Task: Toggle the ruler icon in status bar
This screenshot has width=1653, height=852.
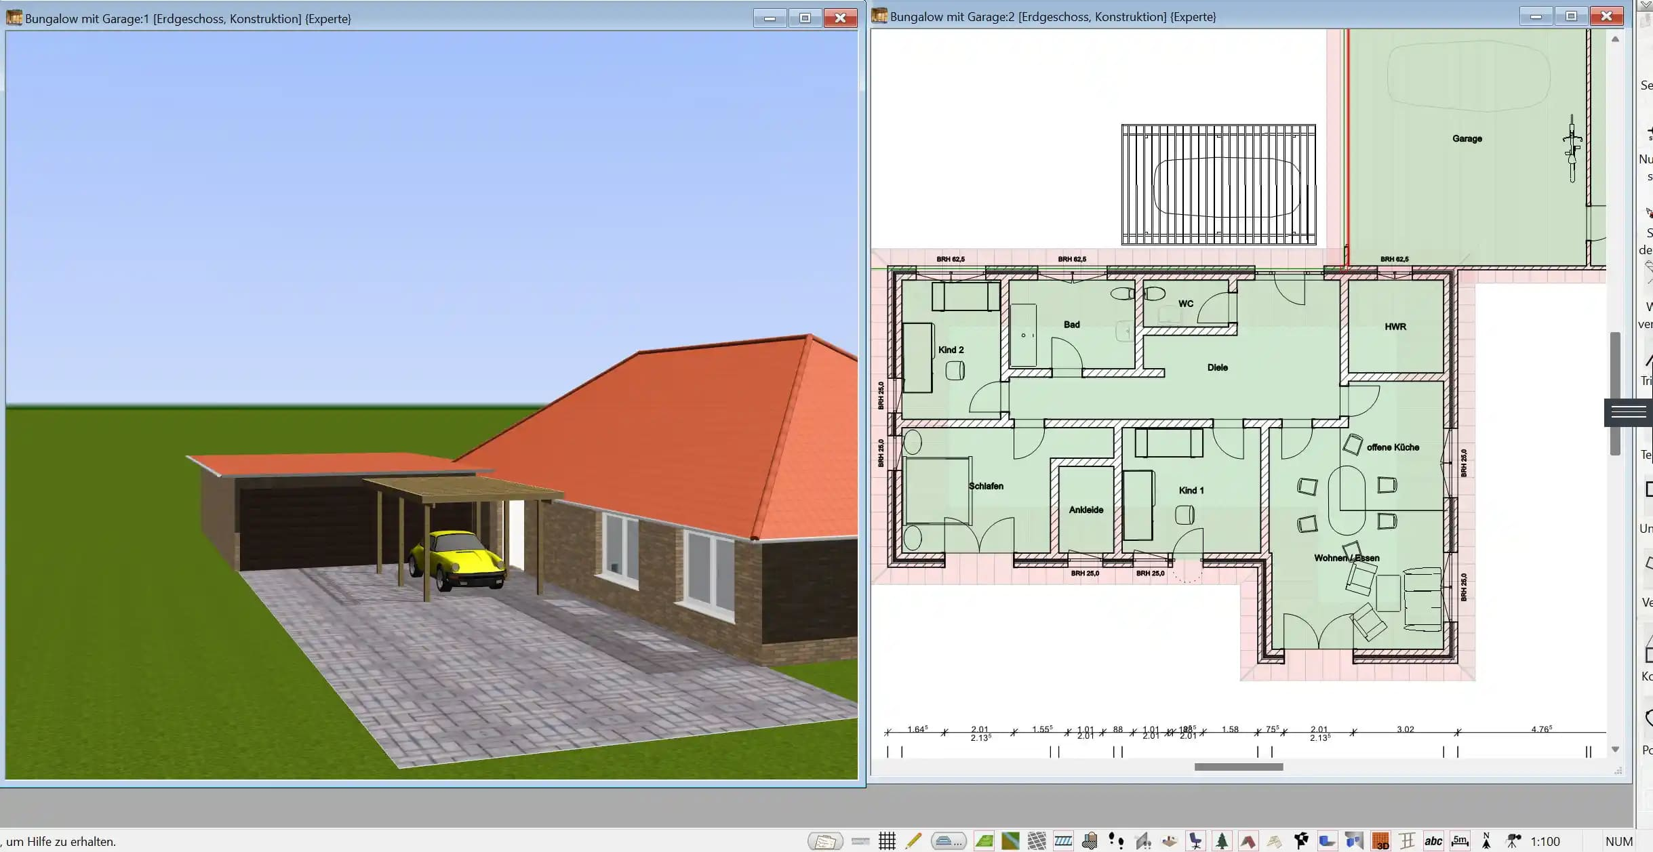Action: coord(860,841)
